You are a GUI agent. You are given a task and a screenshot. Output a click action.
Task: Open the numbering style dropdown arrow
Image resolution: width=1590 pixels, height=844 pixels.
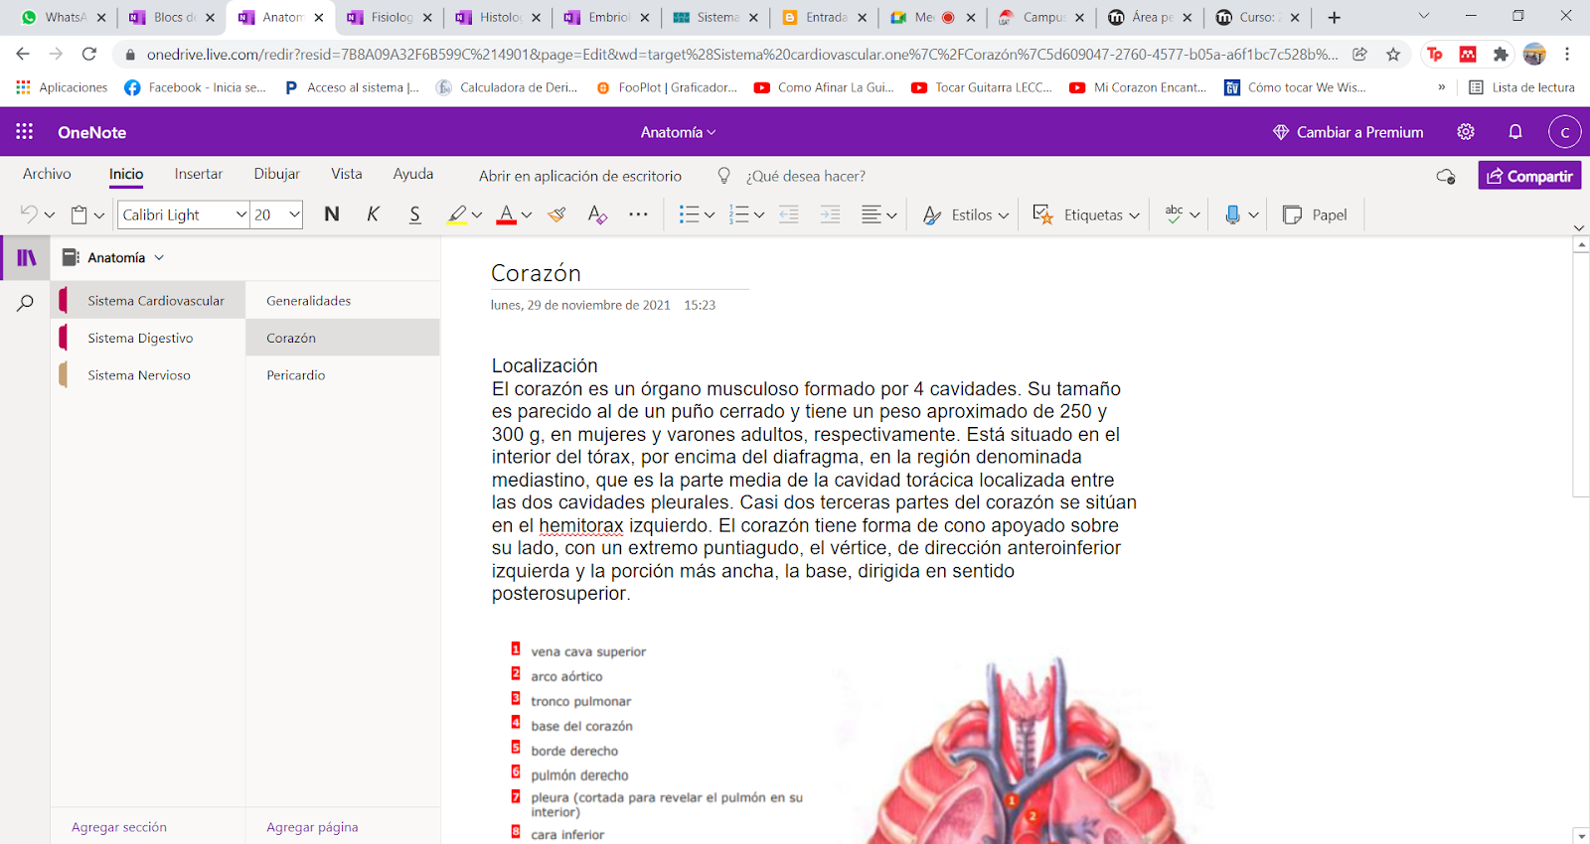point(759,214)
